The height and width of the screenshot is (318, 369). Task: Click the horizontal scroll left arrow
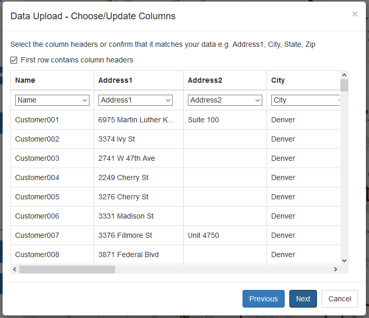pos(15,269)
